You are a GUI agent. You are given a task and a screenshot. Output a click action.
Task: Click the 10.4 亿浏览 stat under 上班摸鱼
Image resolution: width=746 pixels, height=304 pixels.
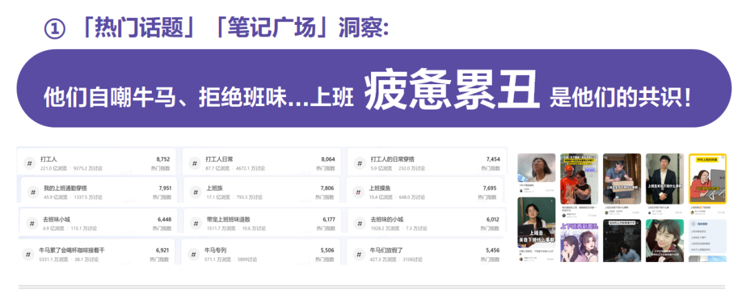[381, 197]
